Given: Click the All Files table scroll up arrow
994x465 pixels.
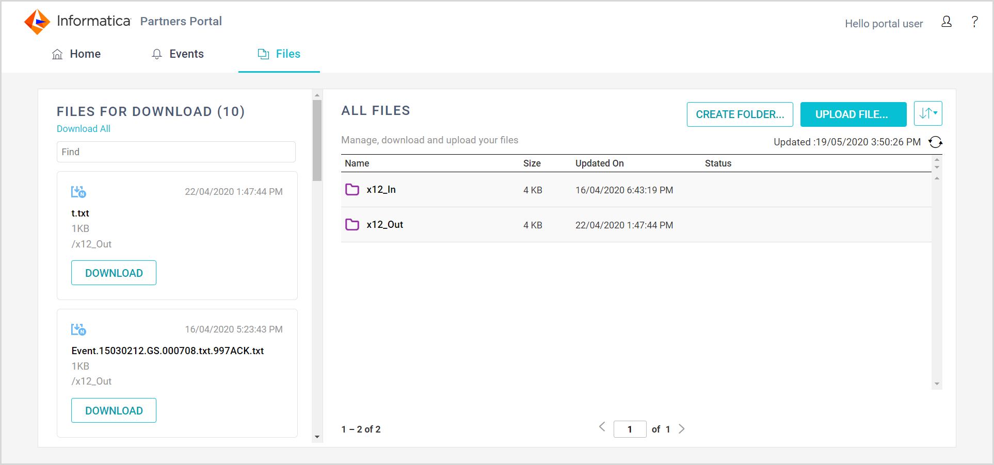Looking at the screenshot, I should 937,178.
